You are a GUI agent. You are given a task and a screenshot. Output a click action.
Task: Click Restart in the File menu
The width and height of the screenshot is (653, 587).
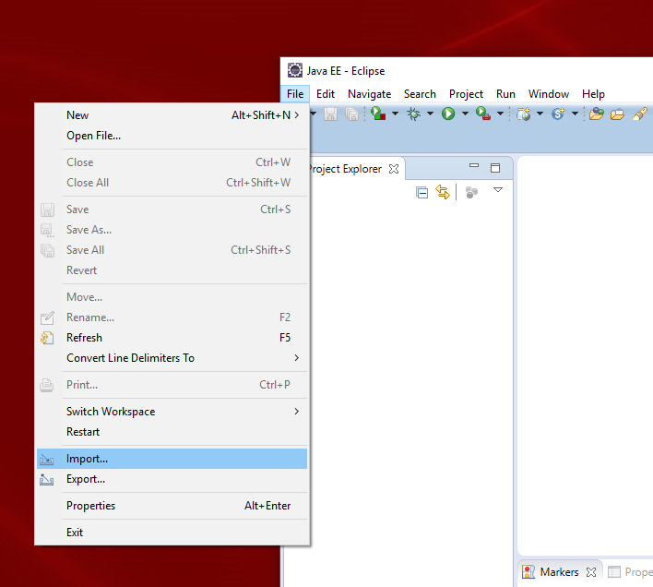(x=83, y=432)
